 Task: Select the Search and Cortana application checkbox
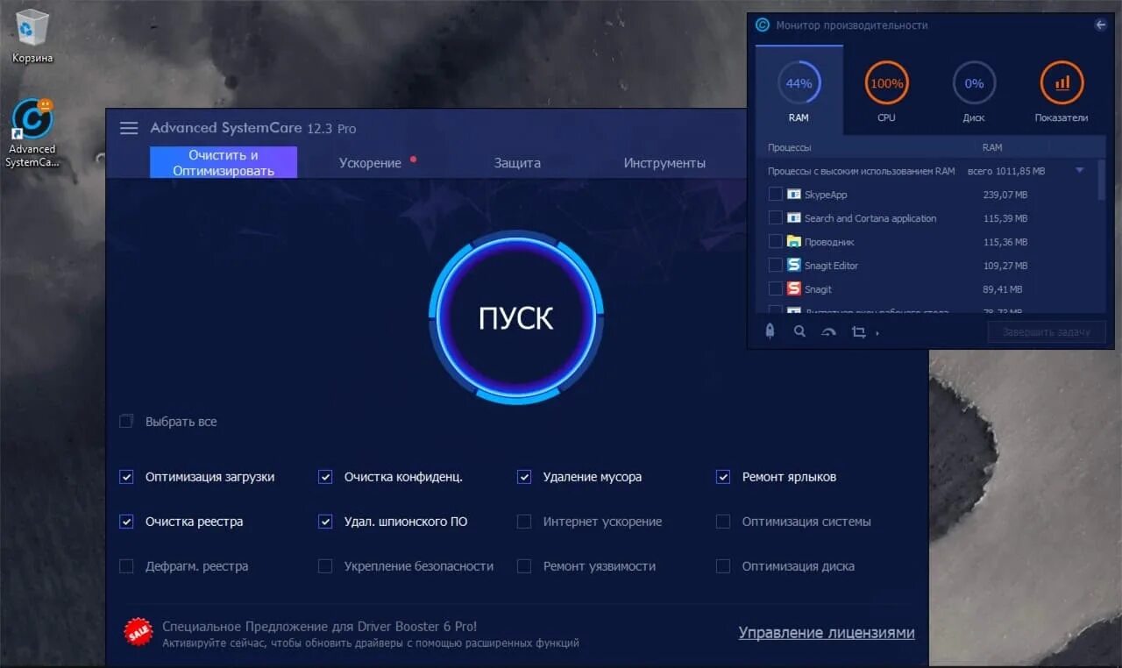775,217
